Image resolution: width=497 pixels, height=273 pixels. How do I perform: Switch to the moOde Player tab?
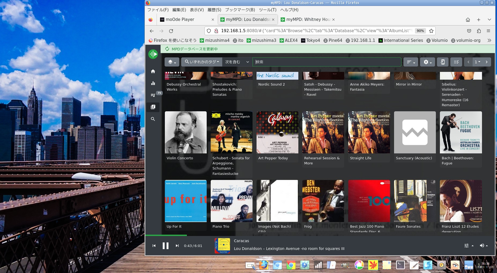click(180, 19)
